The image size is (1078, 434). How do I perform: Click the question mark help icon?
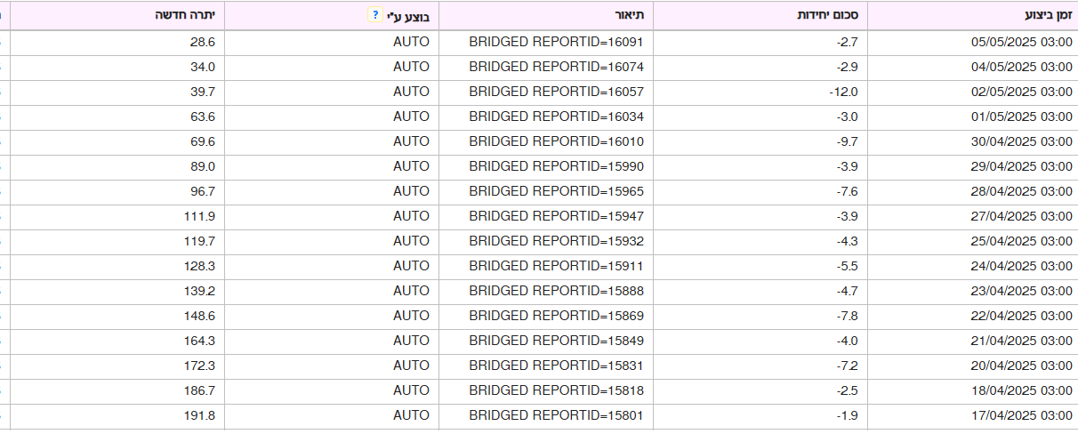coord(376,16)
